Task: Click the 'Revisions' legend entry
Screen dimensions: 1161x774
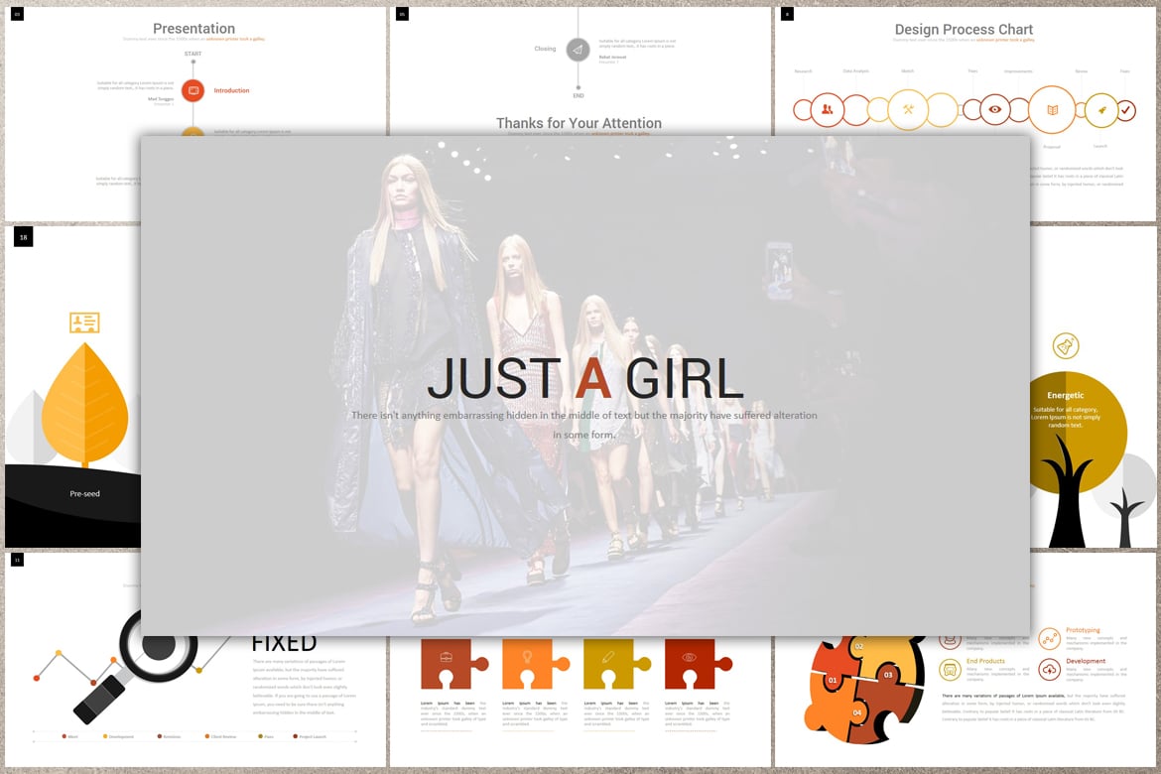Action: 170,736
